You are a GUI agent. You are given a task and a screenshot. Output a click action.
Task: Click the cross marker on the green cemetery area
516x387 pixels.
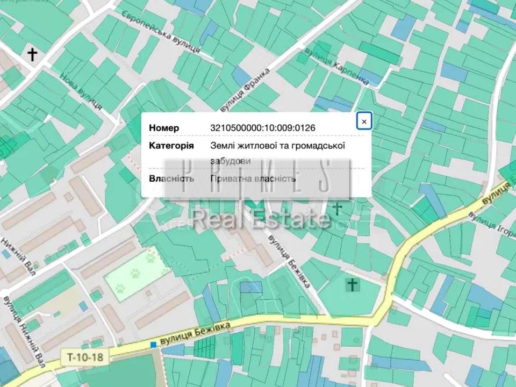pyautogui.click(x=353, y=285)
